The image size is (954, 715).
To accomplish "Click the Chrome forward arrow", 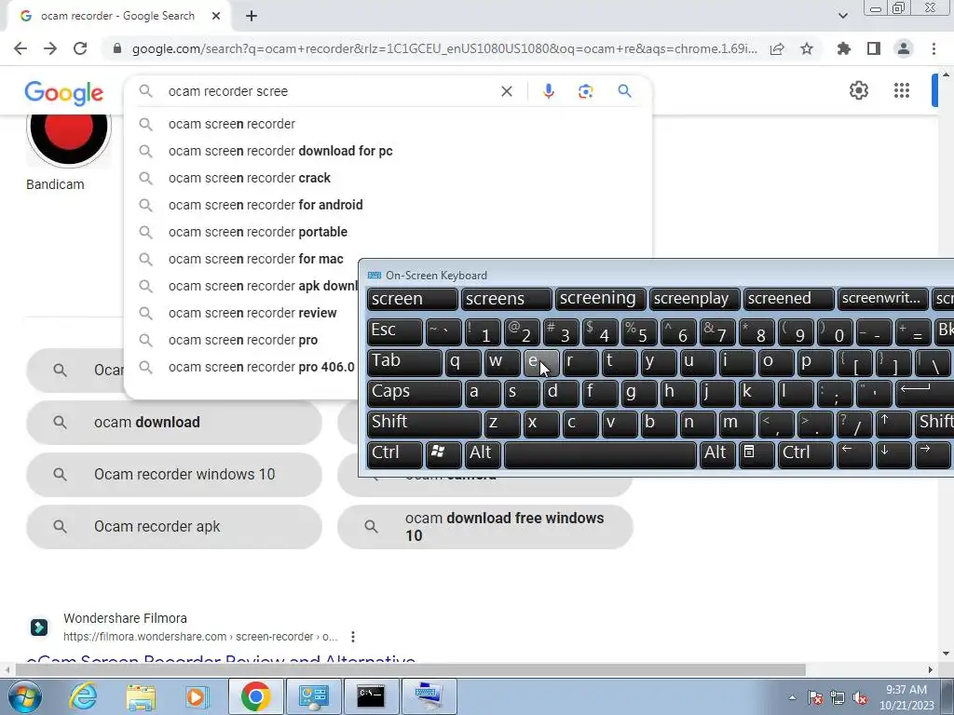I will [50, 48].
